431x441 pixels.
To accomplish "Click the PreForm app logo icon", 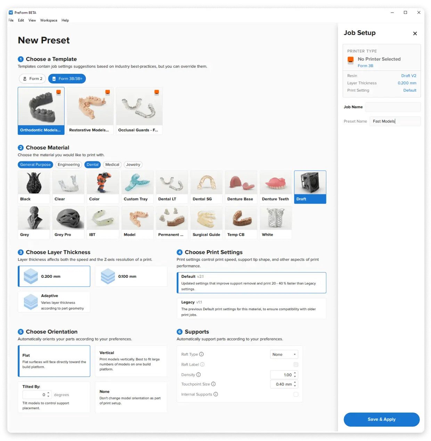I will (11, 13).
